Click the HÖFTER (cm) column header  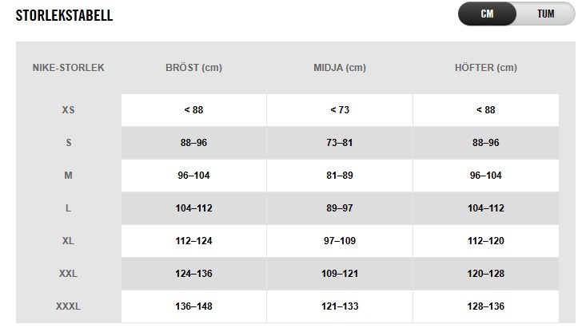[x=485, y=68]
